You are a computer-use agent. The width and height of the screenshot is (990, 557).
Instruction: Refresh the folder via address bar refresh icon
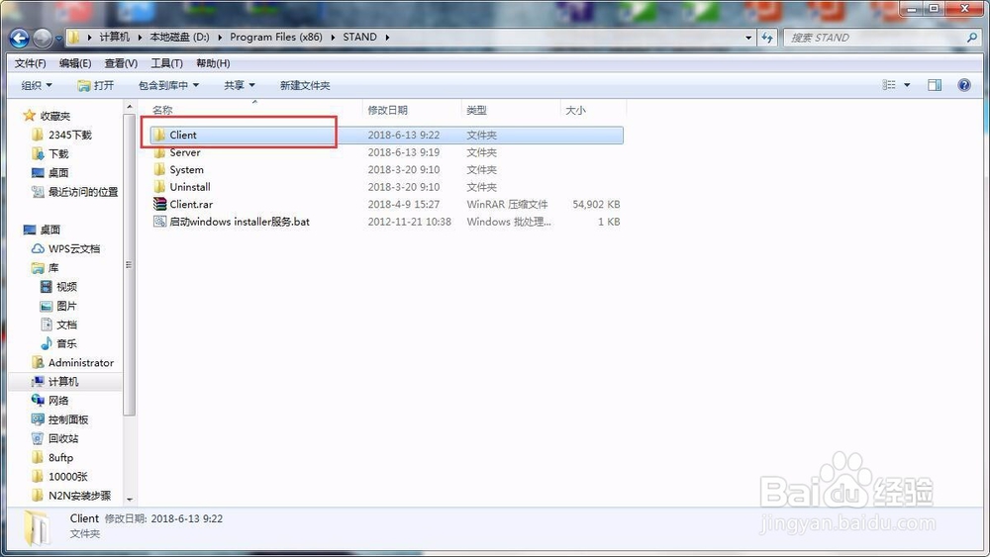click(x=767, y=38)
